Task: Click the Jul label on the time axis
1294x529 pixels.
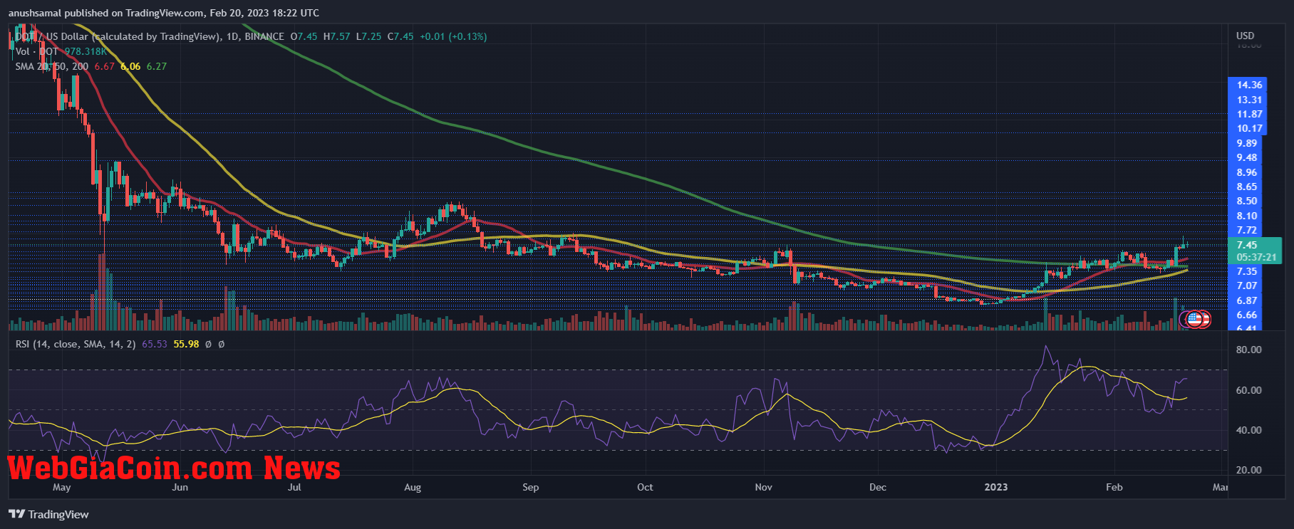Action: tap(294, 487)
